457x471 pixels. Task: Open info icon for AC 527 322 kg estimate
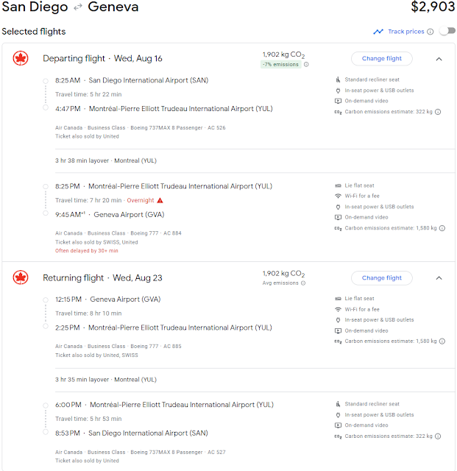pyautogui.click(x=438, y=436)
